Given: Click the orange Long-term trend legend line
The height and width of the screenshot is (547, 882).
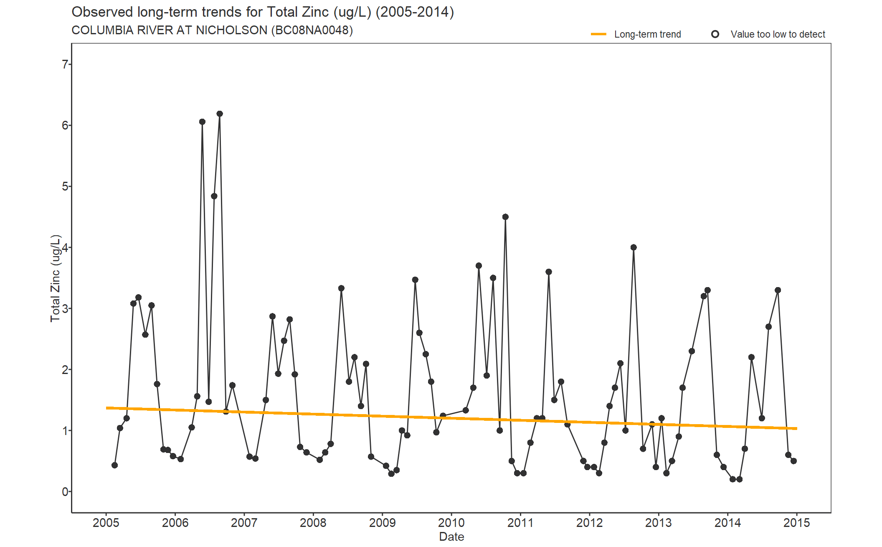Looking at the screenshot, I should (598, 34).
